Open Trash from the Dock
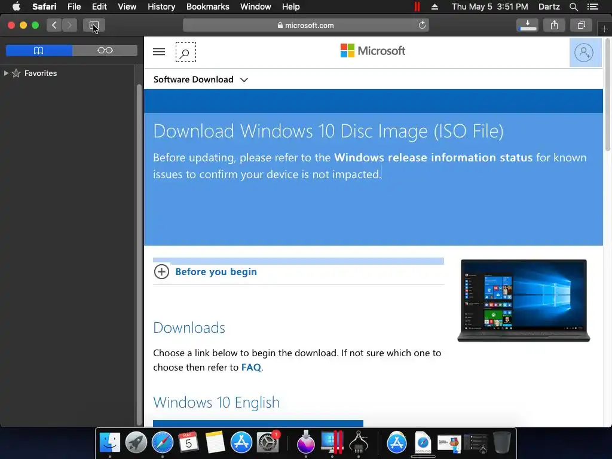This screenshot has width=612, height=459. tap(502, 443)
